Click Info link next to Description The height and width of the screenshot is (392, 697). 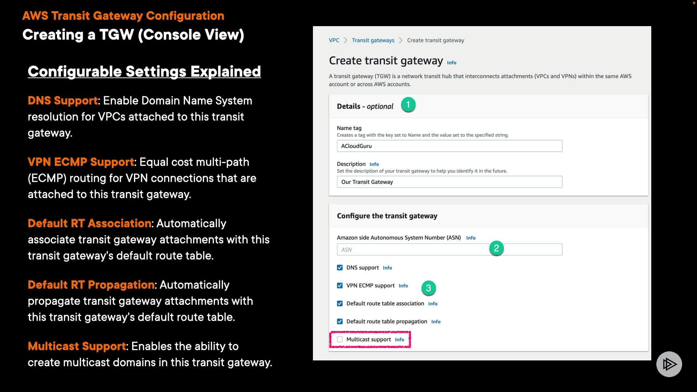click(374, 164)
